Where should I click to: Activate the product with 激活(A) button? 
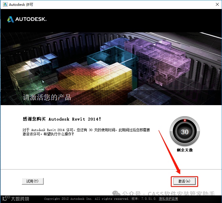pos(184,181)
